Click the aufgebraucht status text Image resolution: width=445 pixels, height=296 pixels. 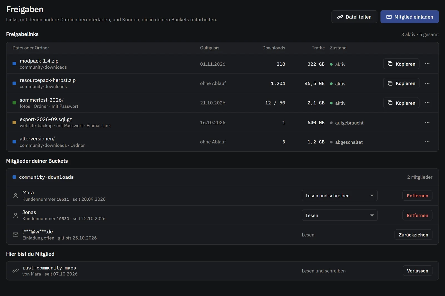tap(349, 123)
